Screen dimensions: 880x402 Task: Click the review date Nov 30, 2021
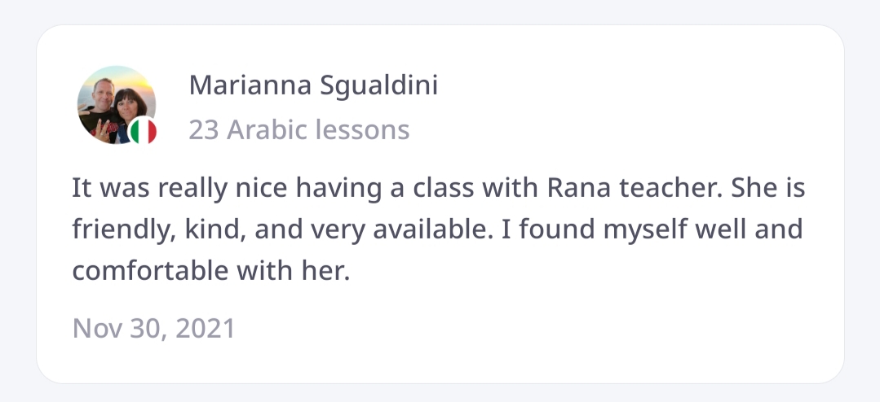click(153, 328)
